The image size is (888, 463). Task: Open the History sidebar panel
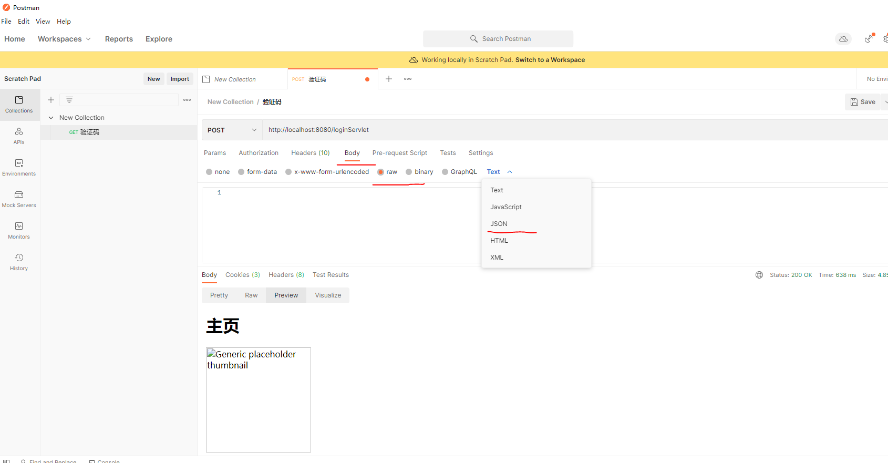(x=19, y=262)
